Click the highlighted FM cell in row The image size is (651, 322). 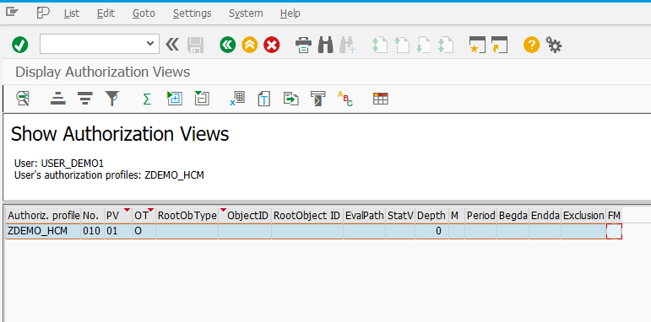pyautogui.click(x=614, y=231)
